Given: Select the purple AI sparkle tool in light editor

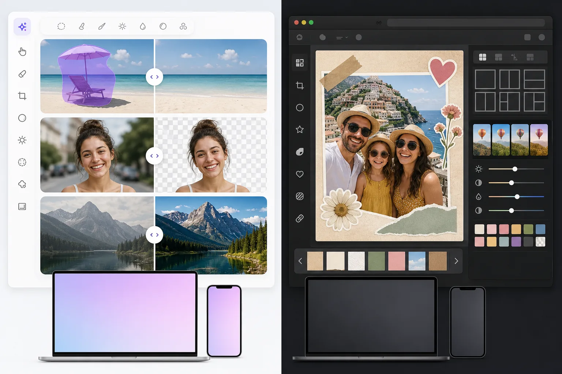Looking at the screenshot, I should click(22, 27).
